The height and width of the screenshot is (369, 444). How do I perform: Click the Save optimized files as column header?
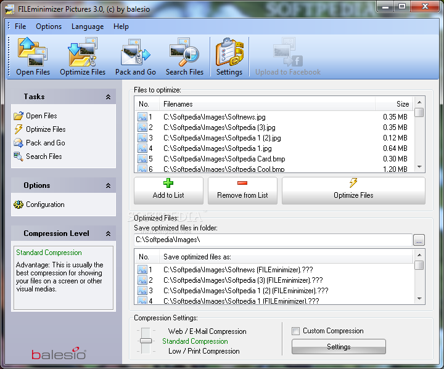(286, 257)
